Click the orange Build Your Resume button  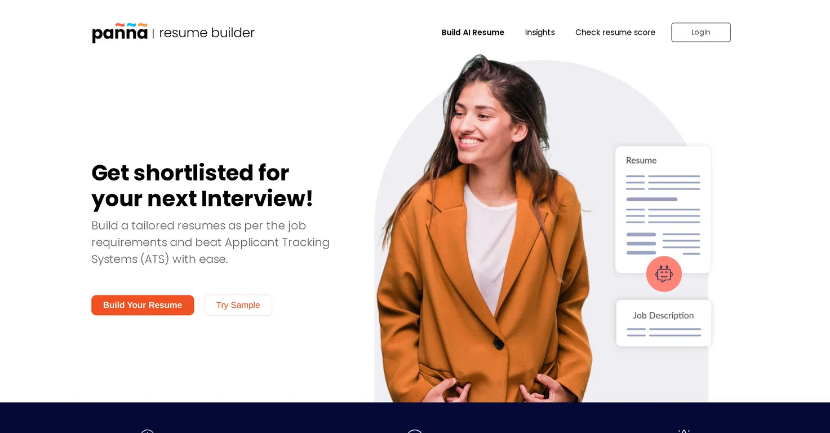[143, 305]
